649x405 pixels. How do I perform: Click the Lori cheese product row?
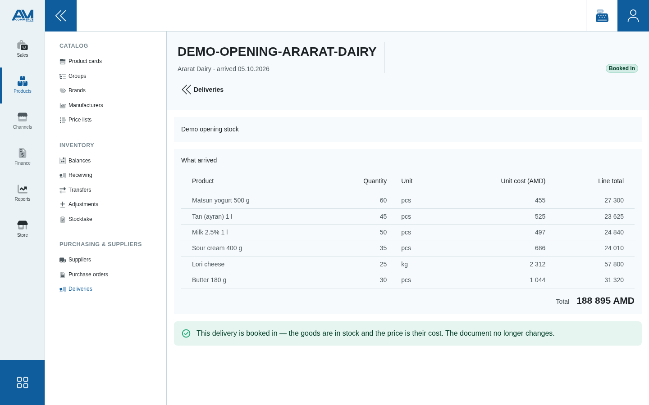coord(408,264)
